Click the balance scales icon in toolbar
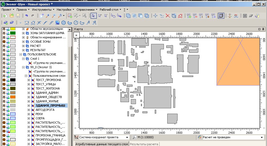Viewport: 267px width, 146px height. [230, 16]
